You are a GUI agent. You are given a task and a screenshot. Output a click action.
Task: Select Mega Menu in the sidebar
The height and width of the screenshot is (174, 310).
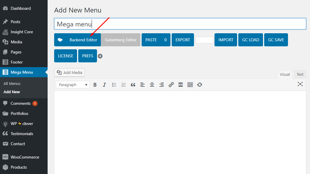[x=24, y=72]
